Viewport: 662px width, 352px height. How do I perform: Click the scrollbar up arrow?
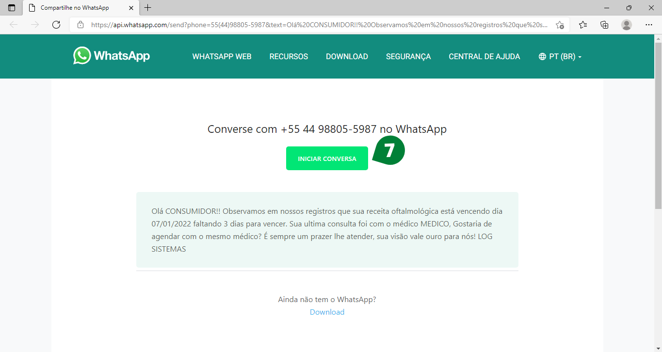658,38
